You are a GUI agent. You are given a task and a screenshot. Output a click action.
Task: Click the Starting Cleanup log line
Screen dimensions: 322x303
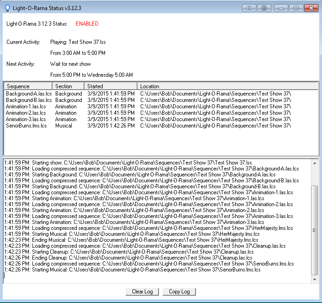pos(129,252)
